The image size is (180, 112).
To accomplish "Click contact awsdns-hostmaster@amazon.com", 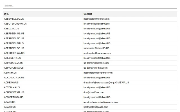I will click(101, 102).
